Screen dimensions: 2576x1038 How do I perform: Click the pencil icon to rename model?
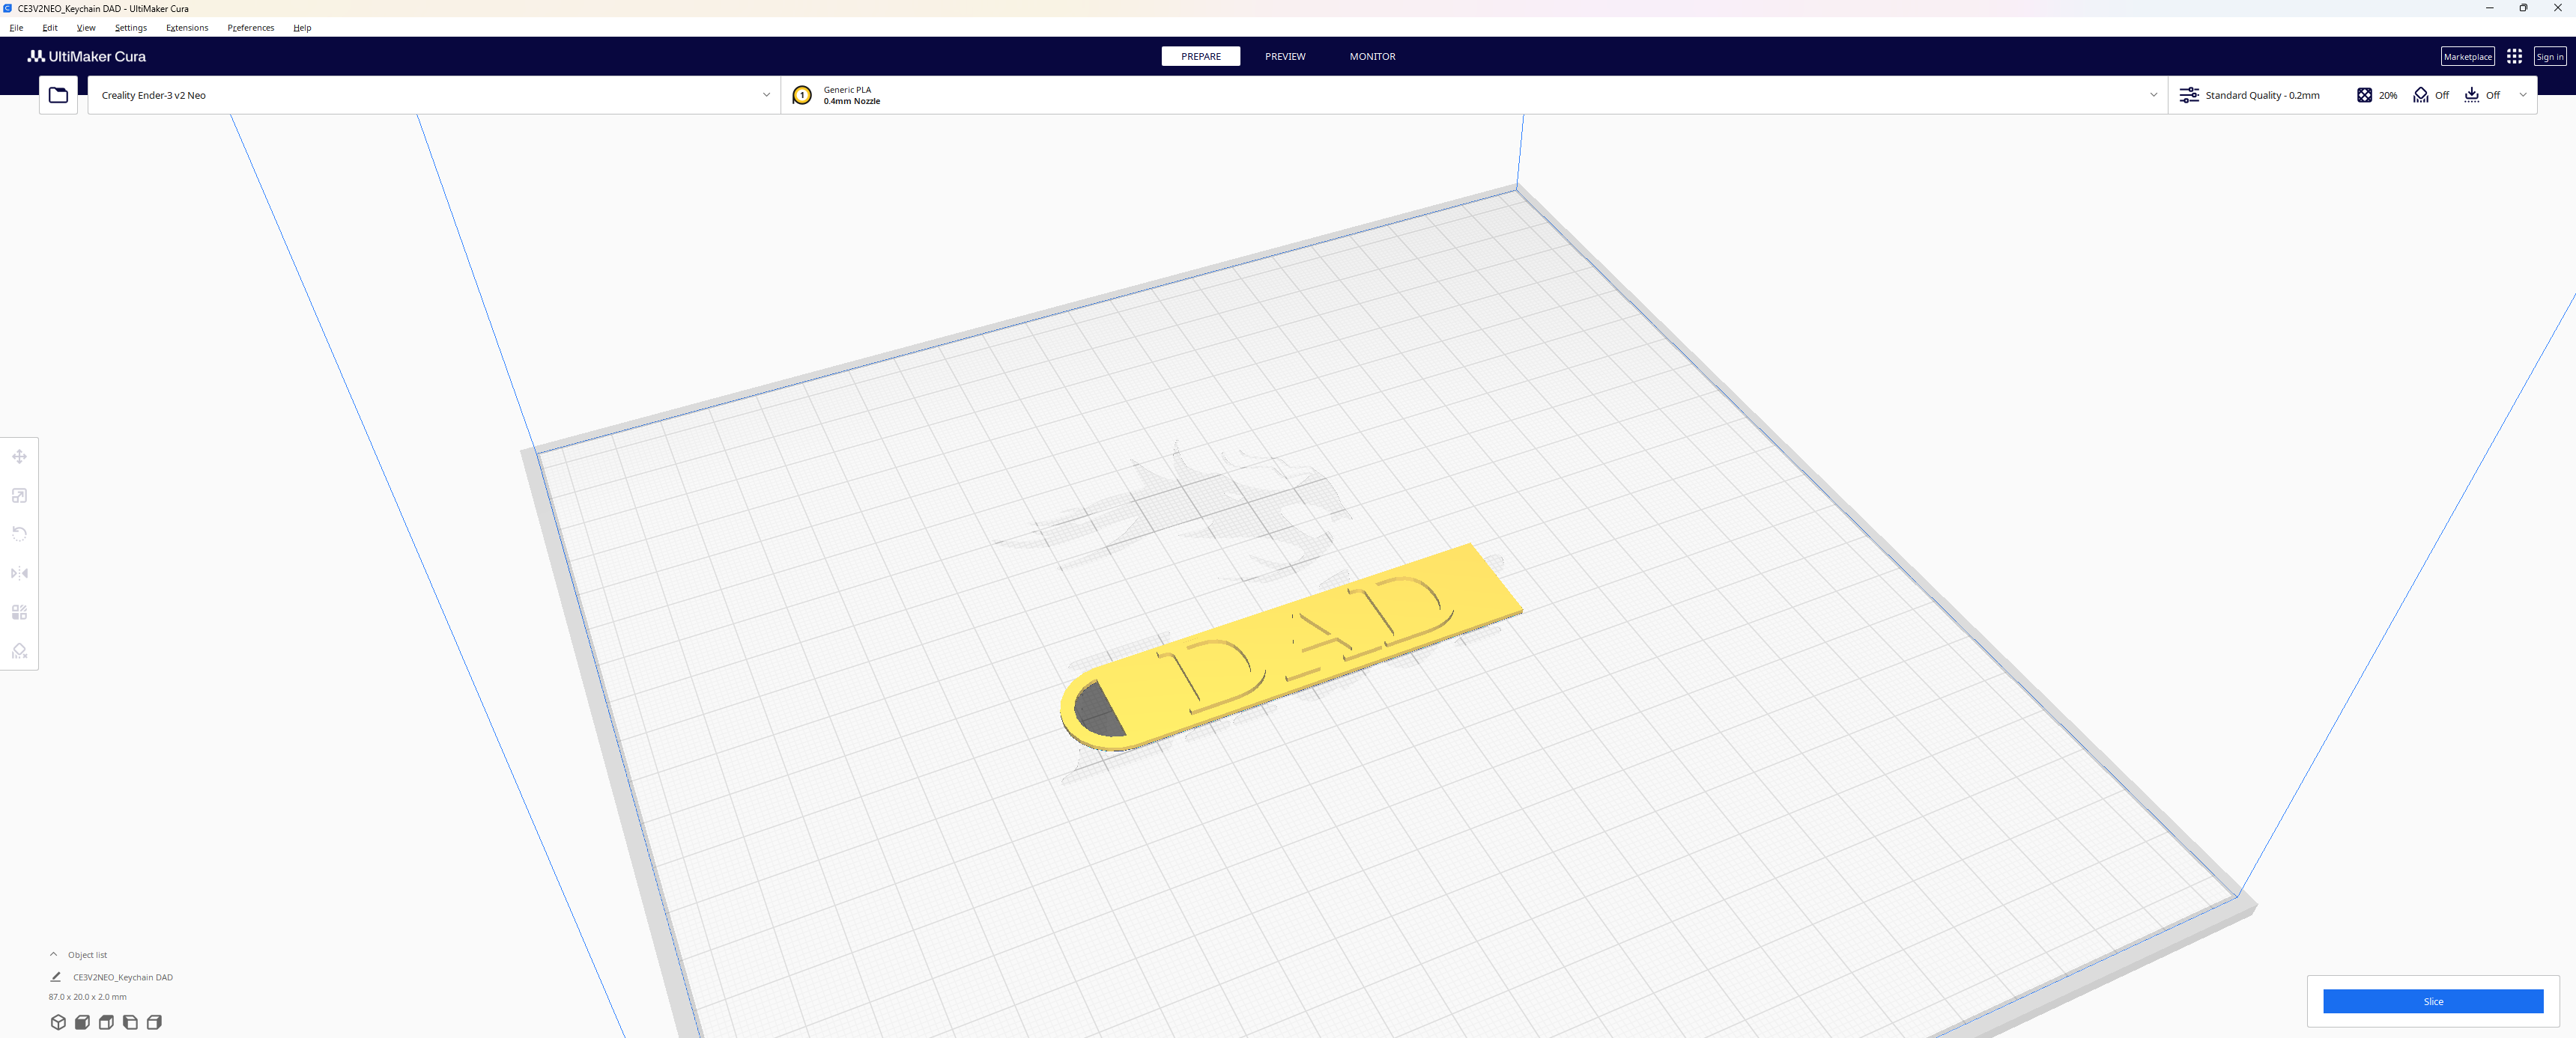[56, 977]
